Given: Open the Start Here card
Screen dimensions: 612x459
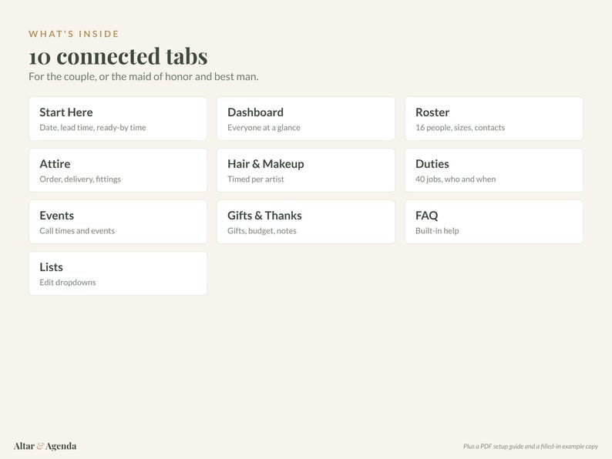Looking at the screenshot, I should 118,119.
